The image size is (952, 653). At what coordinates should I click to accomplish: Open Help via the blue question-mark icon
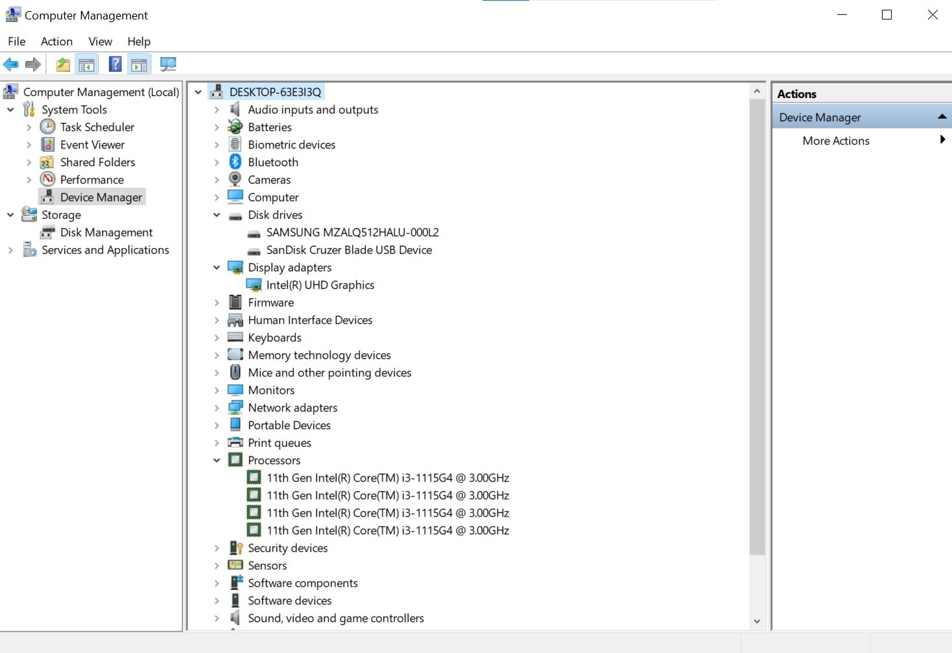[x=115, y=64]
